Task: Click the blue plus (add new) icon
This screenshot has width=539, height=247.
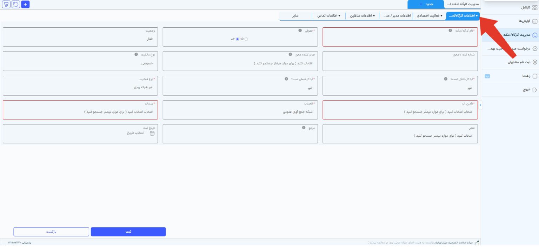Action: (25, 5)
